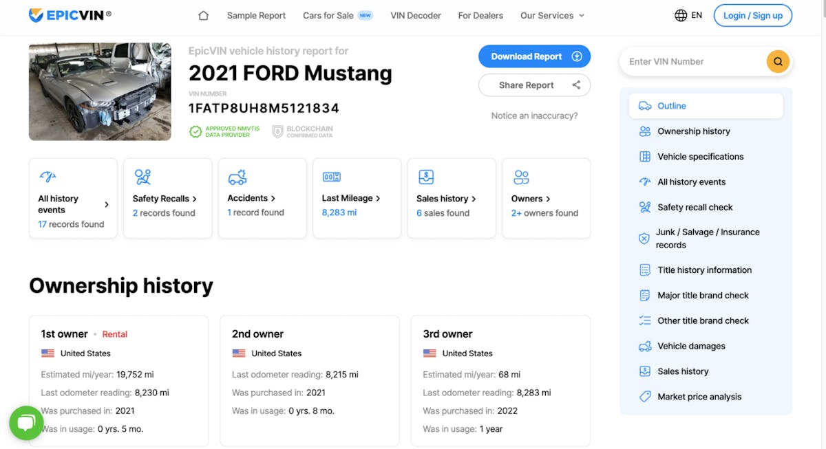Click the Safety Recalls card icon
Image resolution: width=826 pixels, height=449 pixels.
(142, 177)
